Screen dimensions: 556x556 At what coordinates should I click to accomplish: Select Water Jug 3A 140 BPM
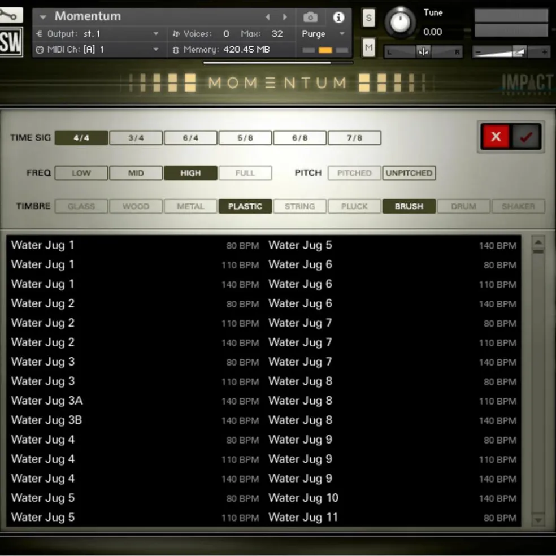tap(134, 401)
